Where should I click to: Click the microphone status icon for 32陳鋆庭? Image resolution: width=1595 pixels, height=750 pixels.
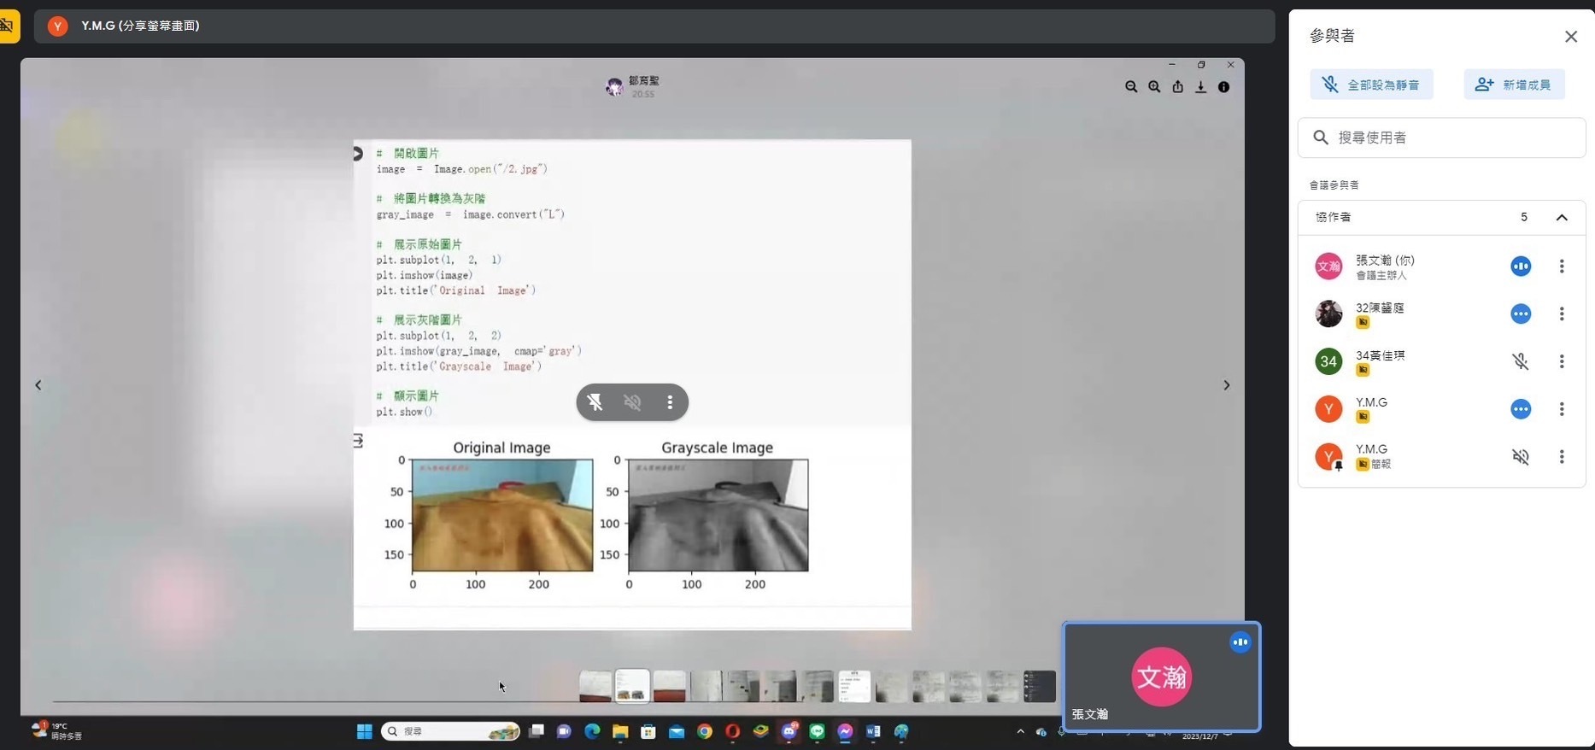point(1521,313)
